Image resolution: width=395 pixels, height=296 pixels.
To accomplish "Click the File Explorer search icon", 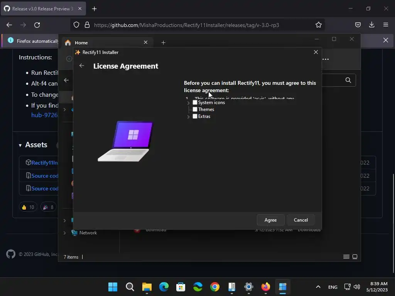I will (x=348, y=80).
